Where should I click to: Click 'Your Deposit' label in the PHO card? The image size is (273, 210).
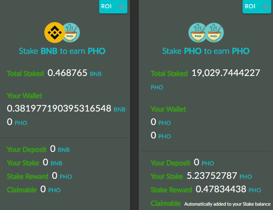[170, 163]
